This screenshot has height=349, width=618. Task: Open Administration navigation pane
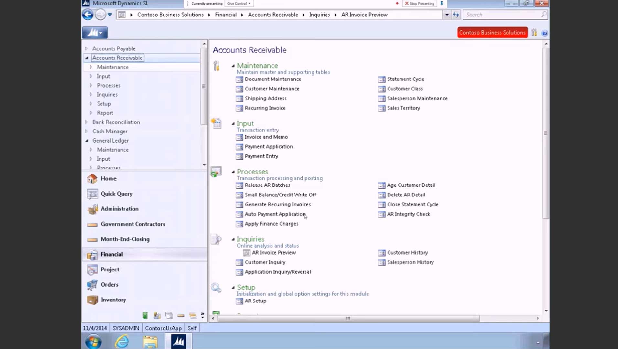click(144, 209)
